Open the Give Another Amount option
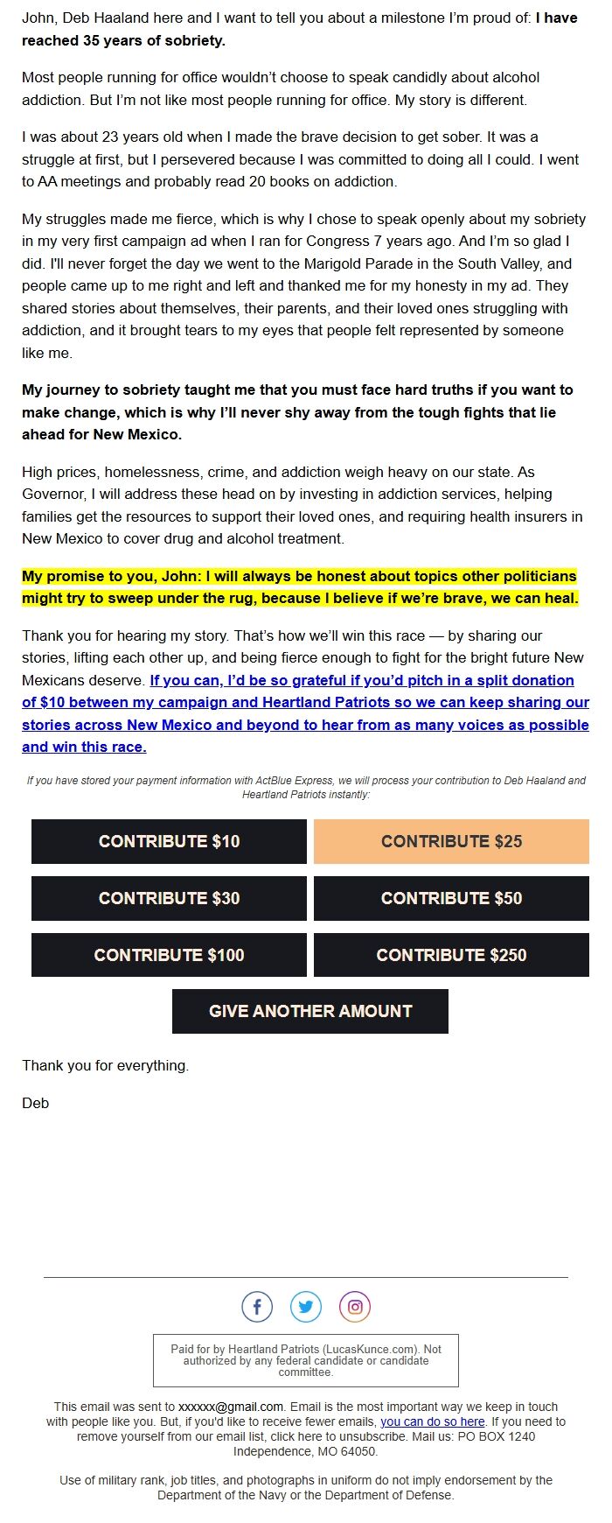The height and width of the screenshot is (1523, 612). pos(310,1010)
